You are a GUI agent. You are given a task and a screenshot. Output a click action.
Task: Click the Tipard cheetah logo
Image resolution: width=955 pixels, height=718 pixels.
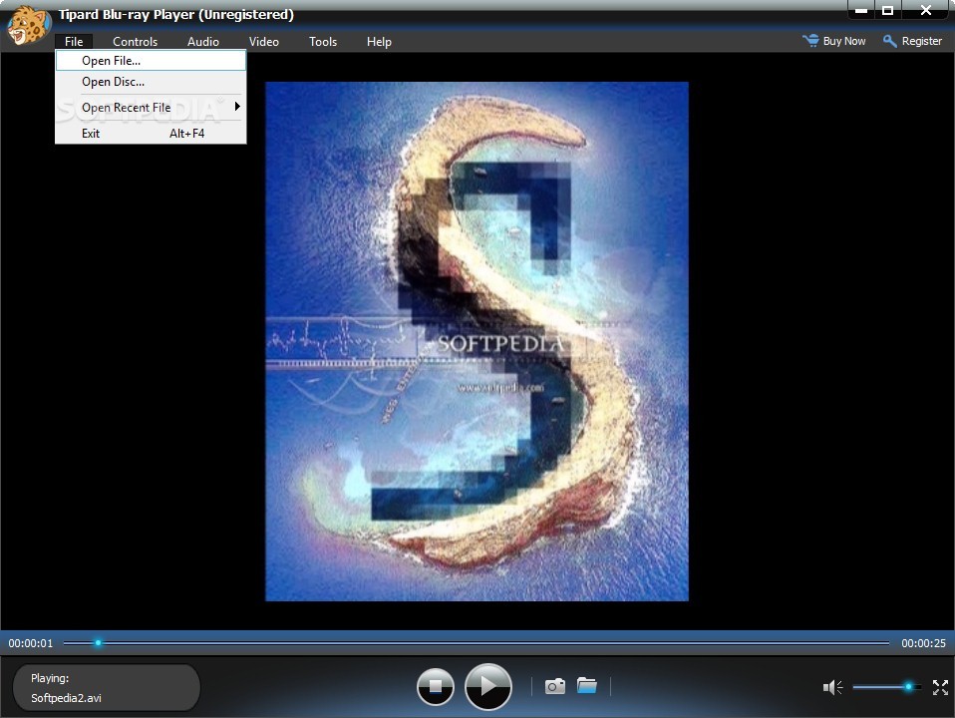(x=28, y=25)
